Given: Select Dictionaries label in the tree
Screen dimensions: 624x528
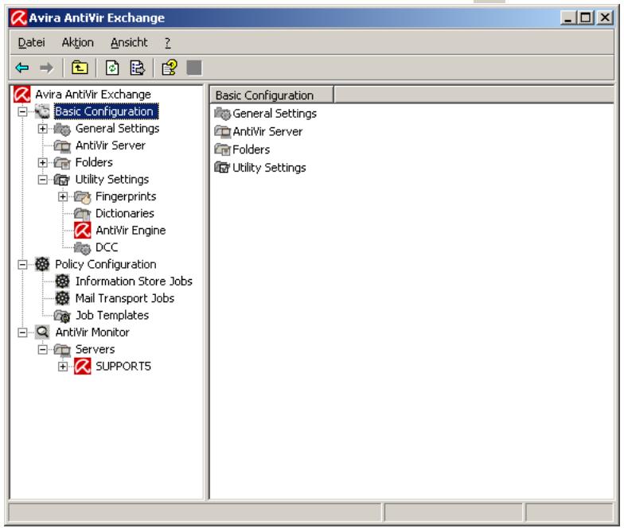Looking at the screenshot, I should [x=124, y=213].
